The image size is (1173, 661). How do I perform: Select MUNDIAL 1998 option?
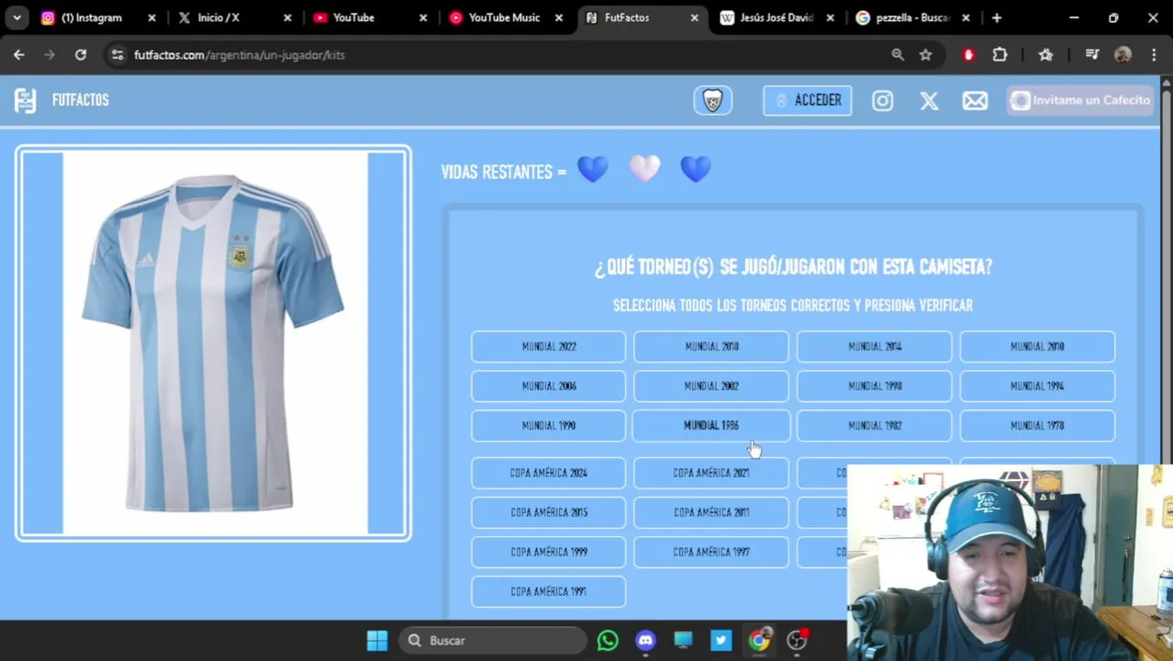pos(875,387)
